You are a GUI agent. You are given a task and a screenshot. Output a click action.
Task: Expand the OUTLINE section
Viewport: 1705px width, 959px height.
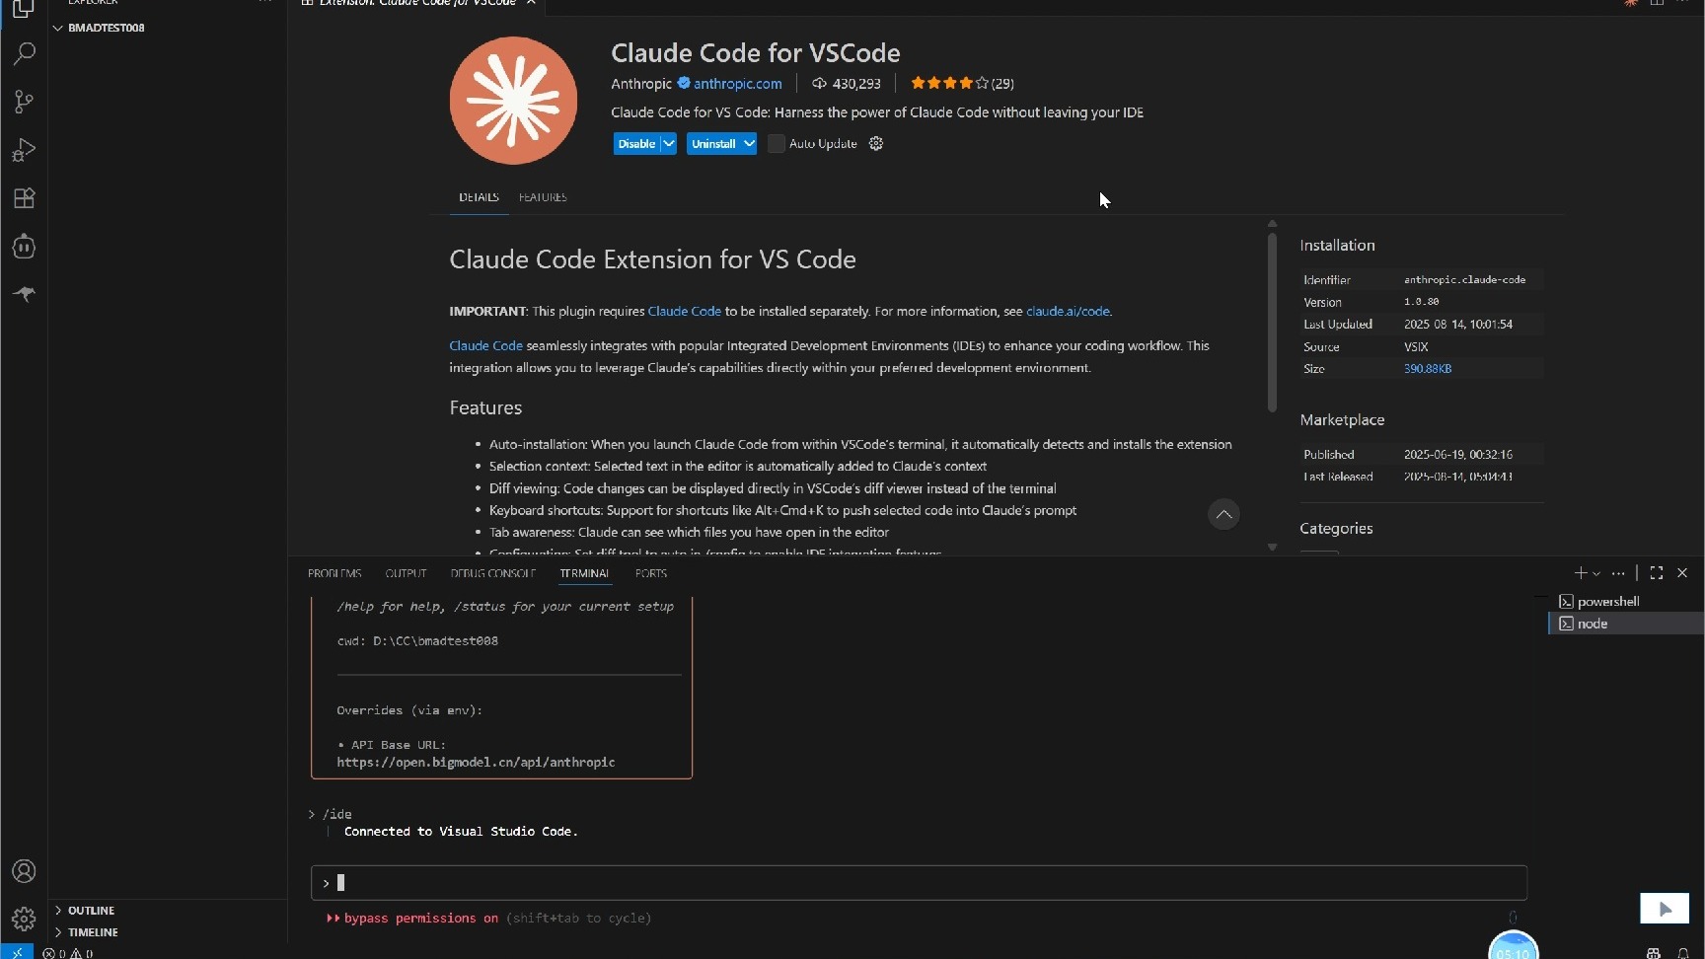click(91, 911)
